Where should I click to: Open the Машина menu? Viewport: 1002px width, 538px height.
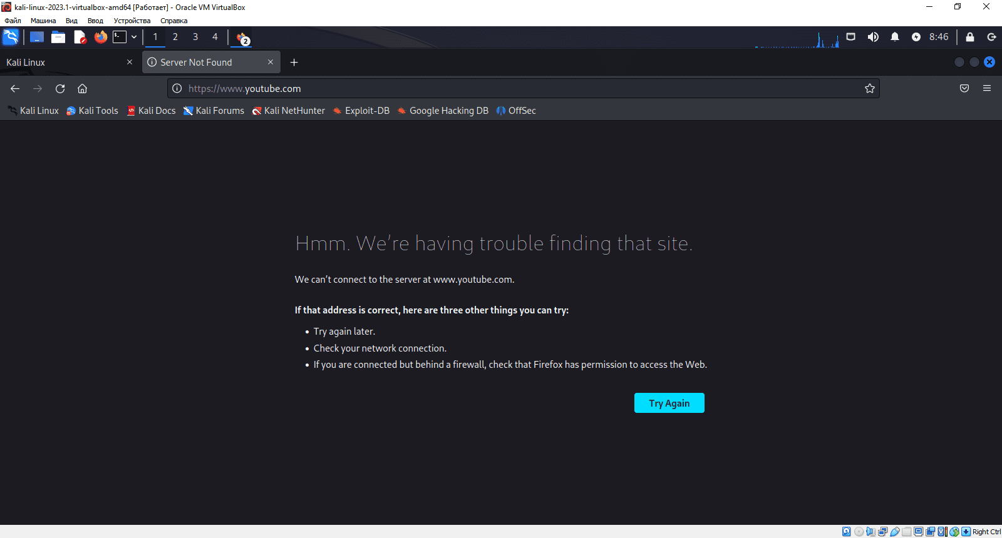[x=43, y=21]
